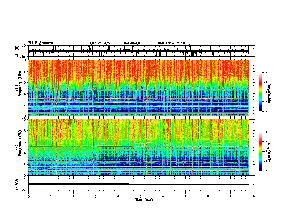This screenshot has width=285, height=220.
Task: Click the time axis tick label "3"
Action: [96, 196]
